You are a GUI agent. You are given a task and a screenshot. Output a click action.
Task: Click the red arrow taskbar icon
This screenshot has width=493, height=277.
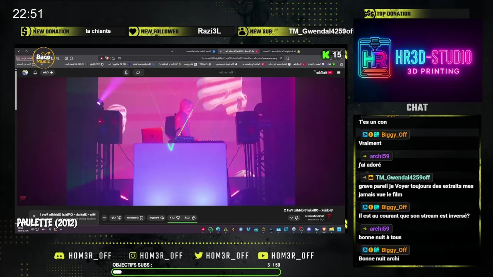(203, 229)
